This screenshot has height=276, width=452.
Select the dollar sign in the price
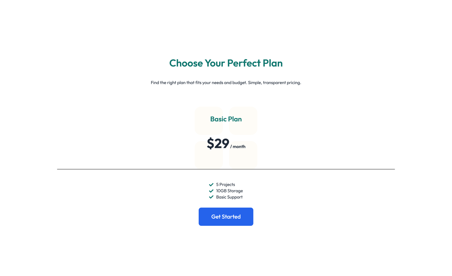click(210, 143)
